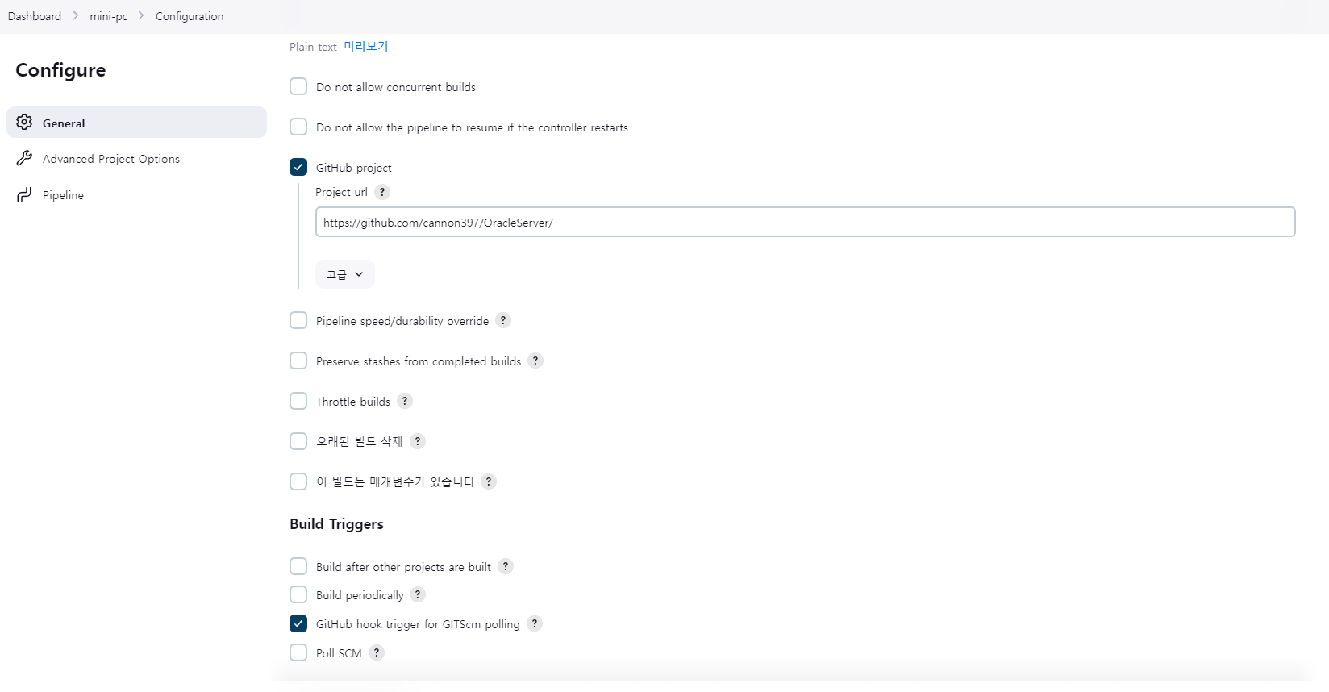Click the Advanced Project Options wrench icon

click(x=24, y=158)
